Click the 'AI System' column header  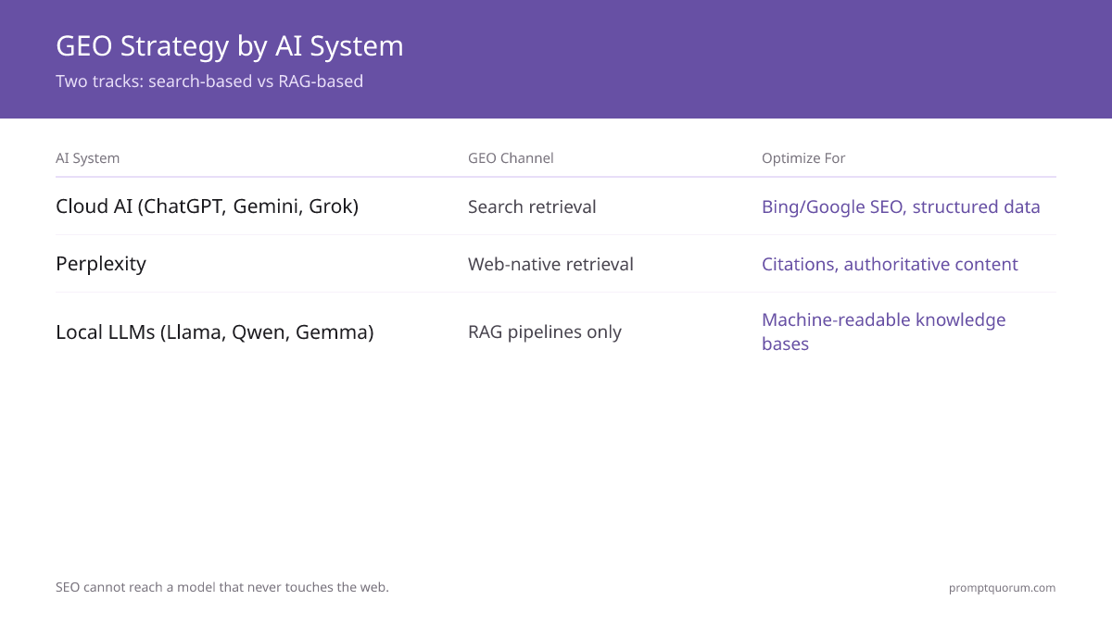[x=88, y=158]
